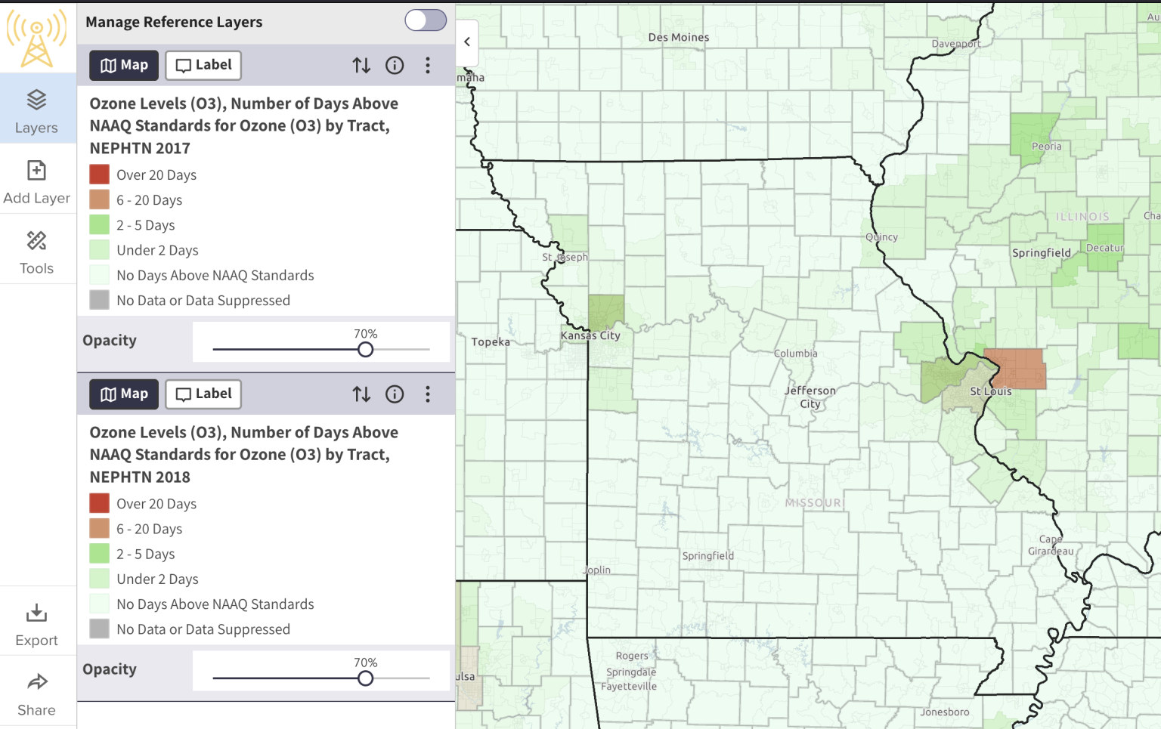1161x729 pixels.
Task: Switch to Map view on the 2017 layer
Action: coord(123,65)
